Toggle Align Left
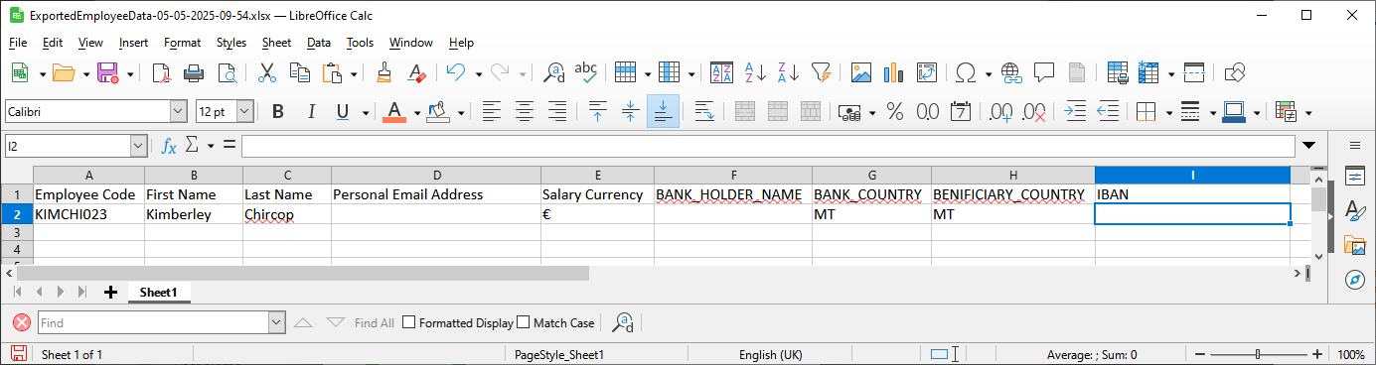The image size is (1376, 365). (492, 111)
